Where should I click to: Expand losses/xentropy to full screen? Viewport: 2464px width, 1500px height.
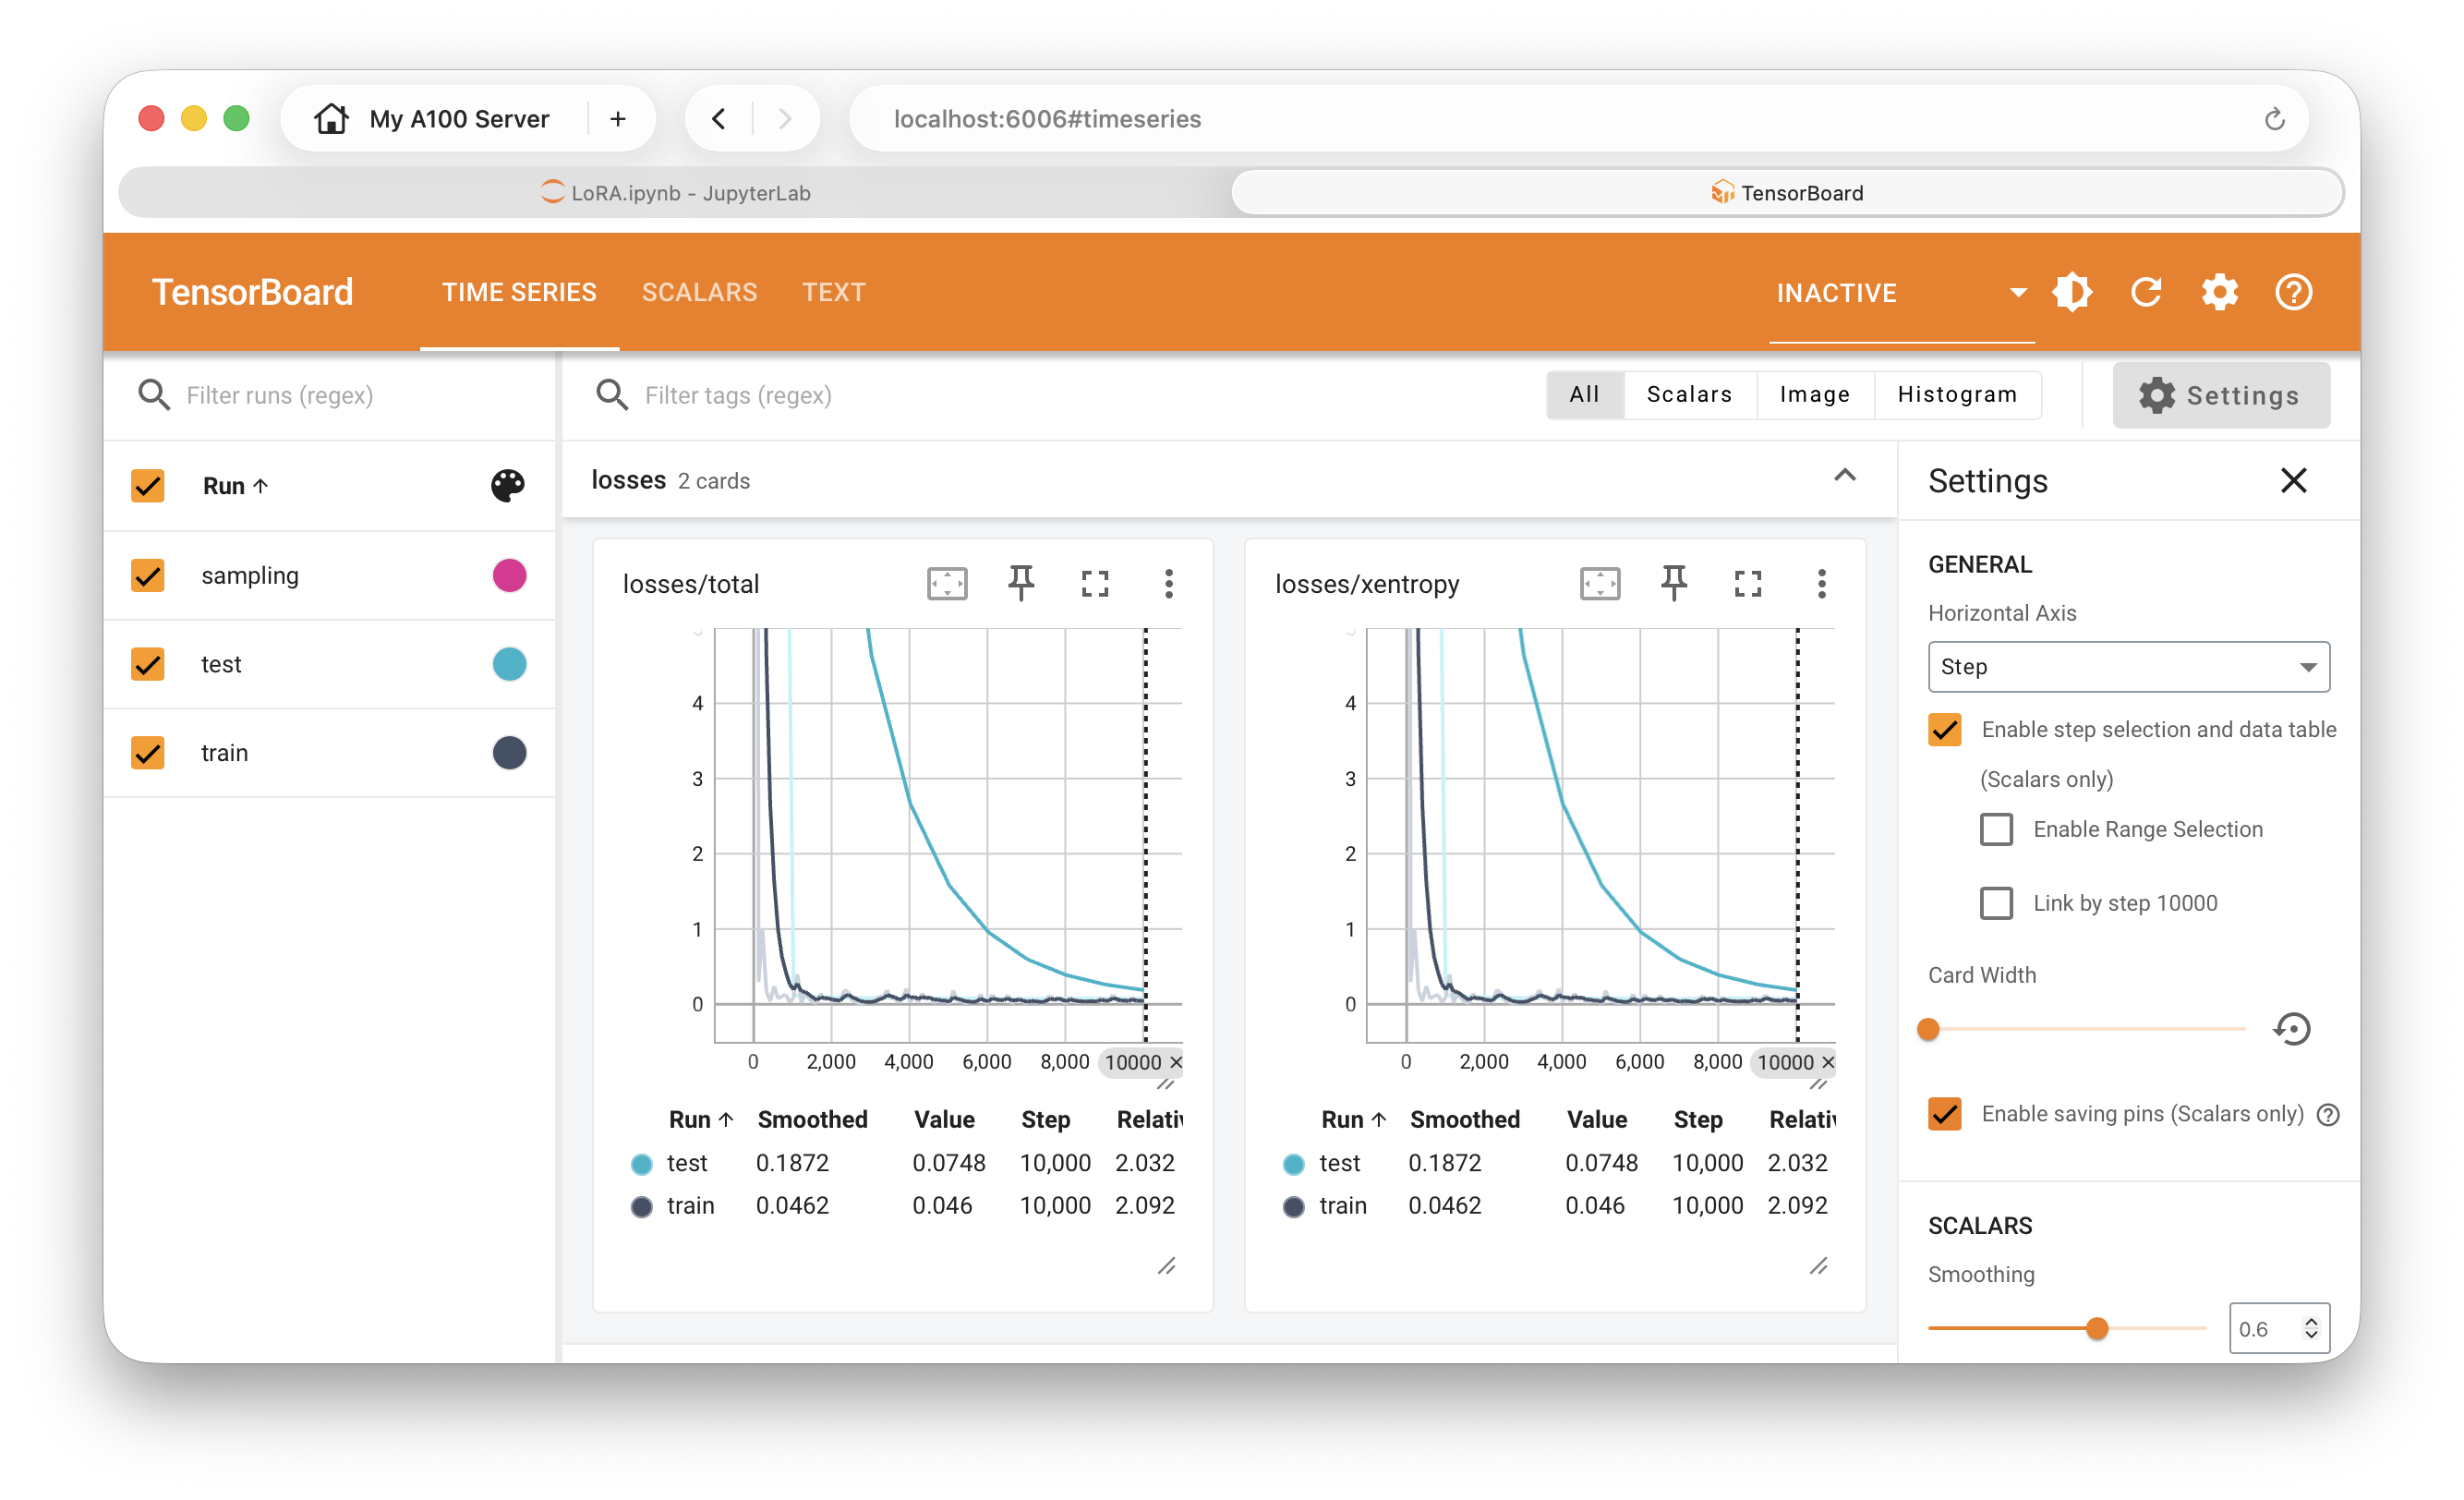tap(1747, 584)
